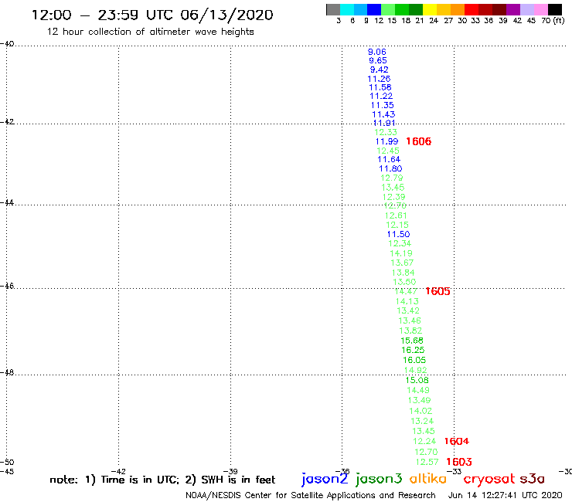Pick the yellow swatch in the wave height legend
The image size is (572, 502).
pyautogui.click(x=430, y=9)
